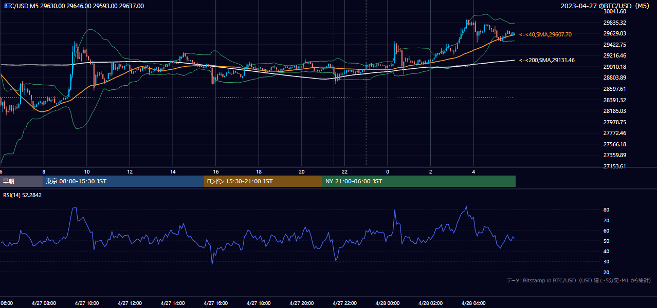Viewport: 657px width, 308px height.
Task: Select the ロンドン 15:30-21:00 JST session bar
Action: 263,181
